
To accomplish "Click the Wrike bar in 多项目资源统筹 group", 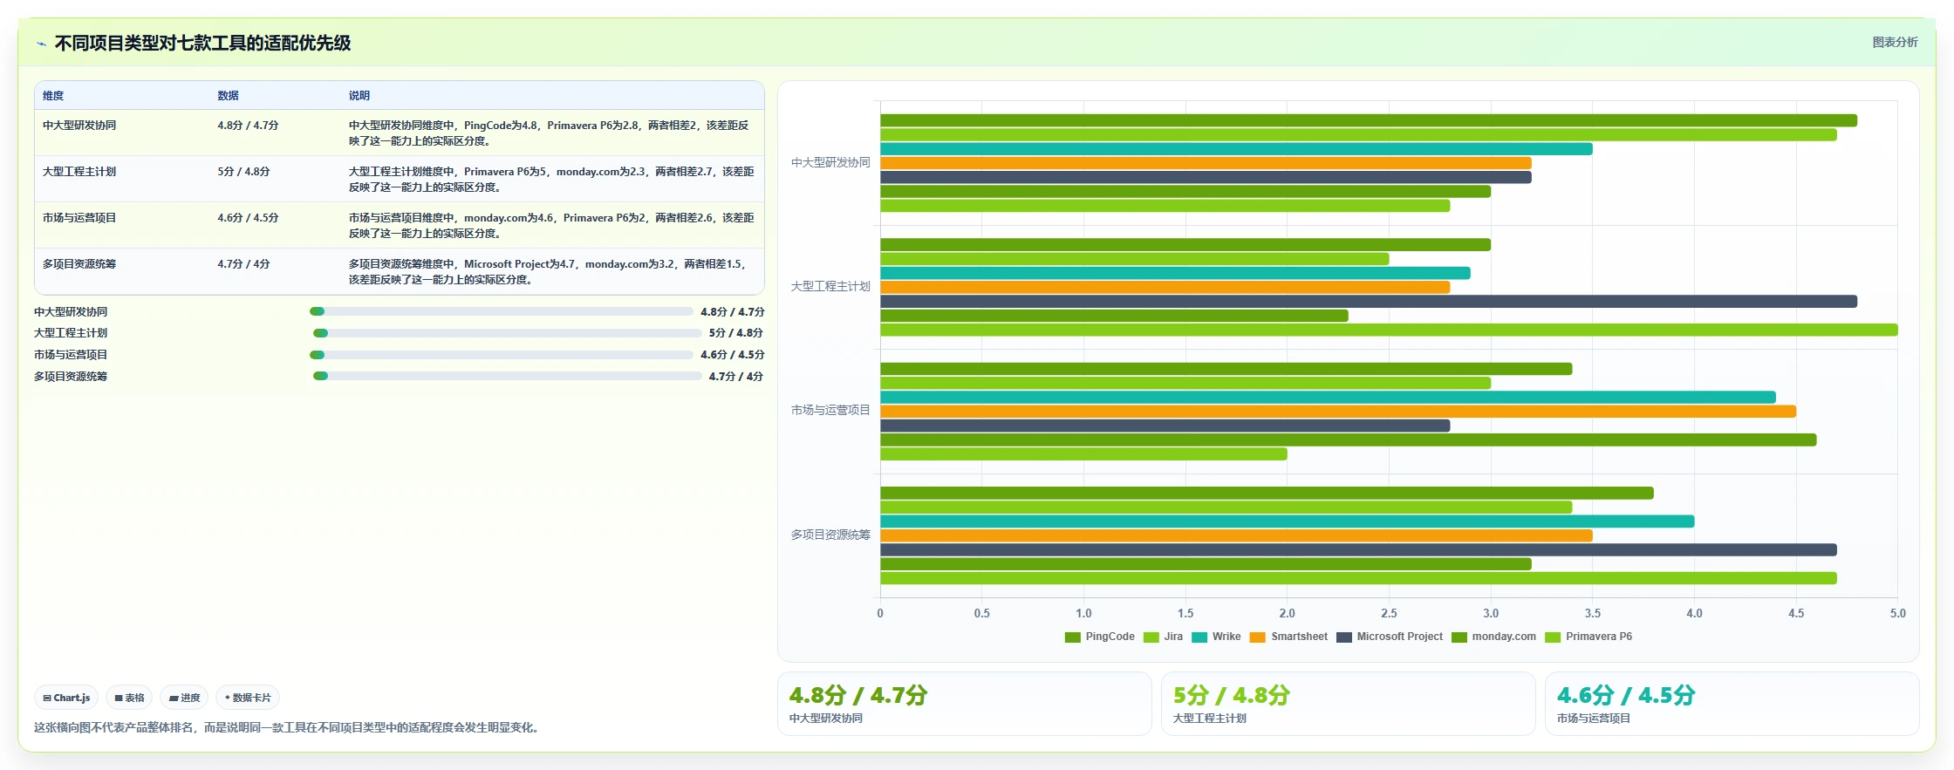I will 1287,521.
